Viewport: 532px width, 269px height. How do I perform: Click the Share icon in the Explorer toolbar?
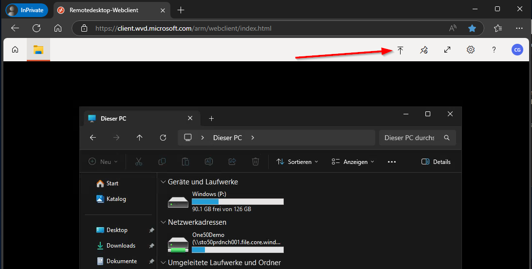(x=232, y=162)
